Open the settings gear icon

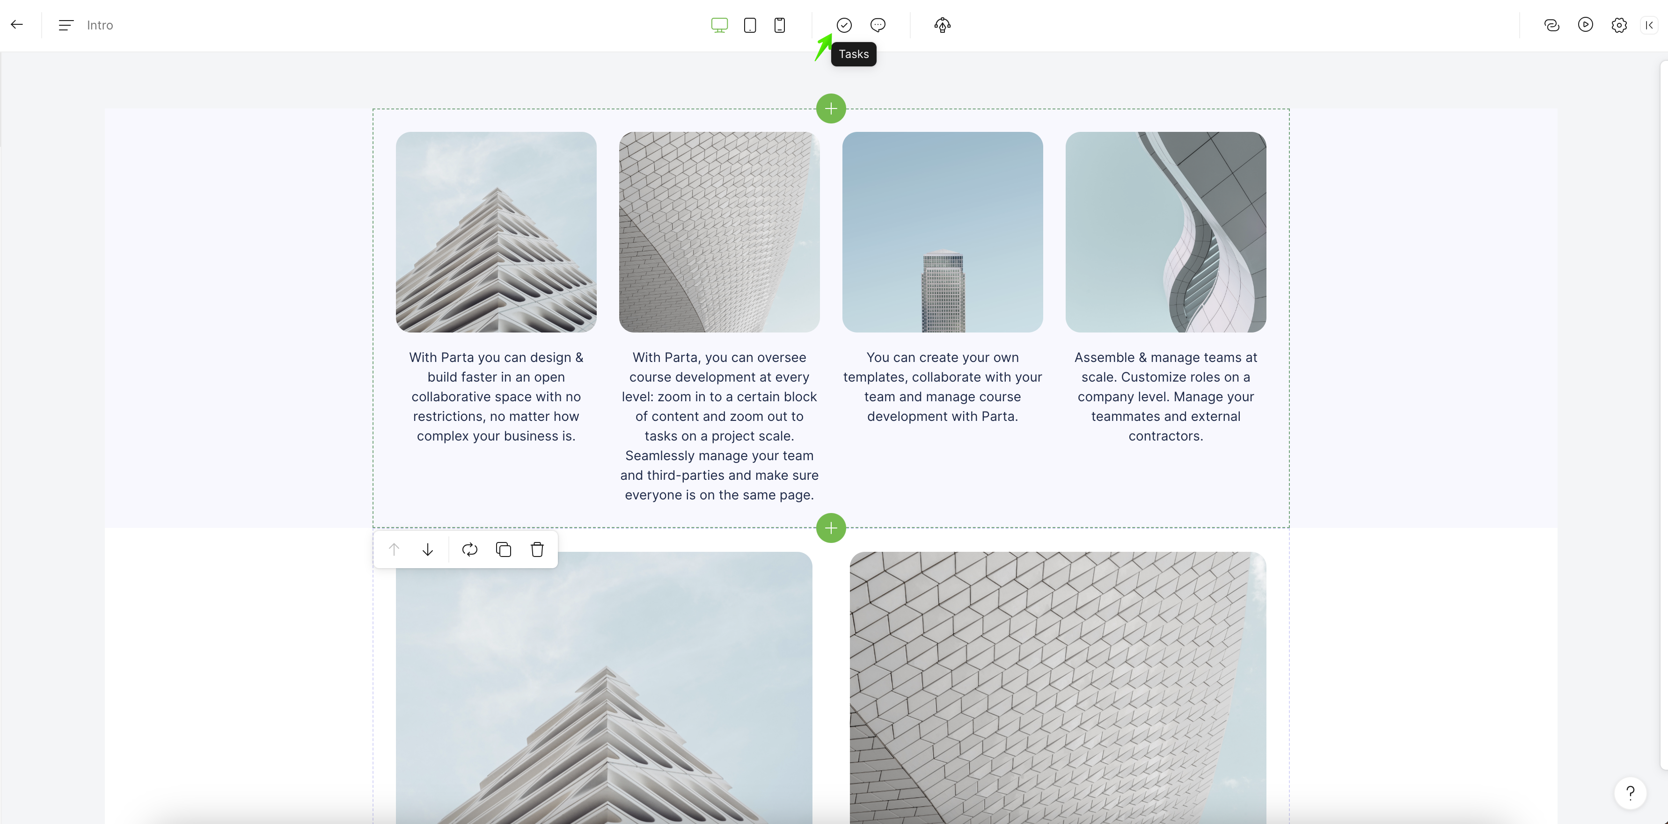(1619, 25)
